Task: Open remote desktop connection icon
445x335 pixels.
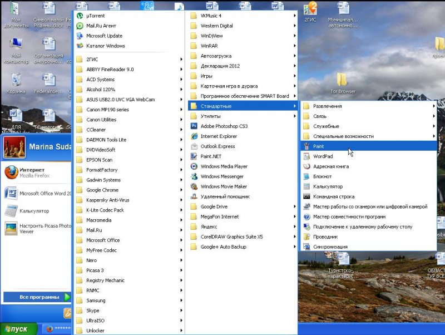Action: click(x=306, y=226)
